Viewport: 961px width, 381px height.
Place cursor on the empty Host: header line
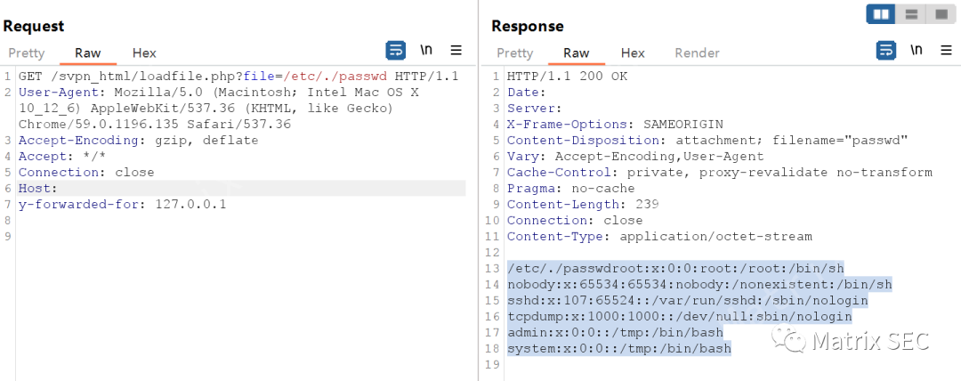click(241, 189)
